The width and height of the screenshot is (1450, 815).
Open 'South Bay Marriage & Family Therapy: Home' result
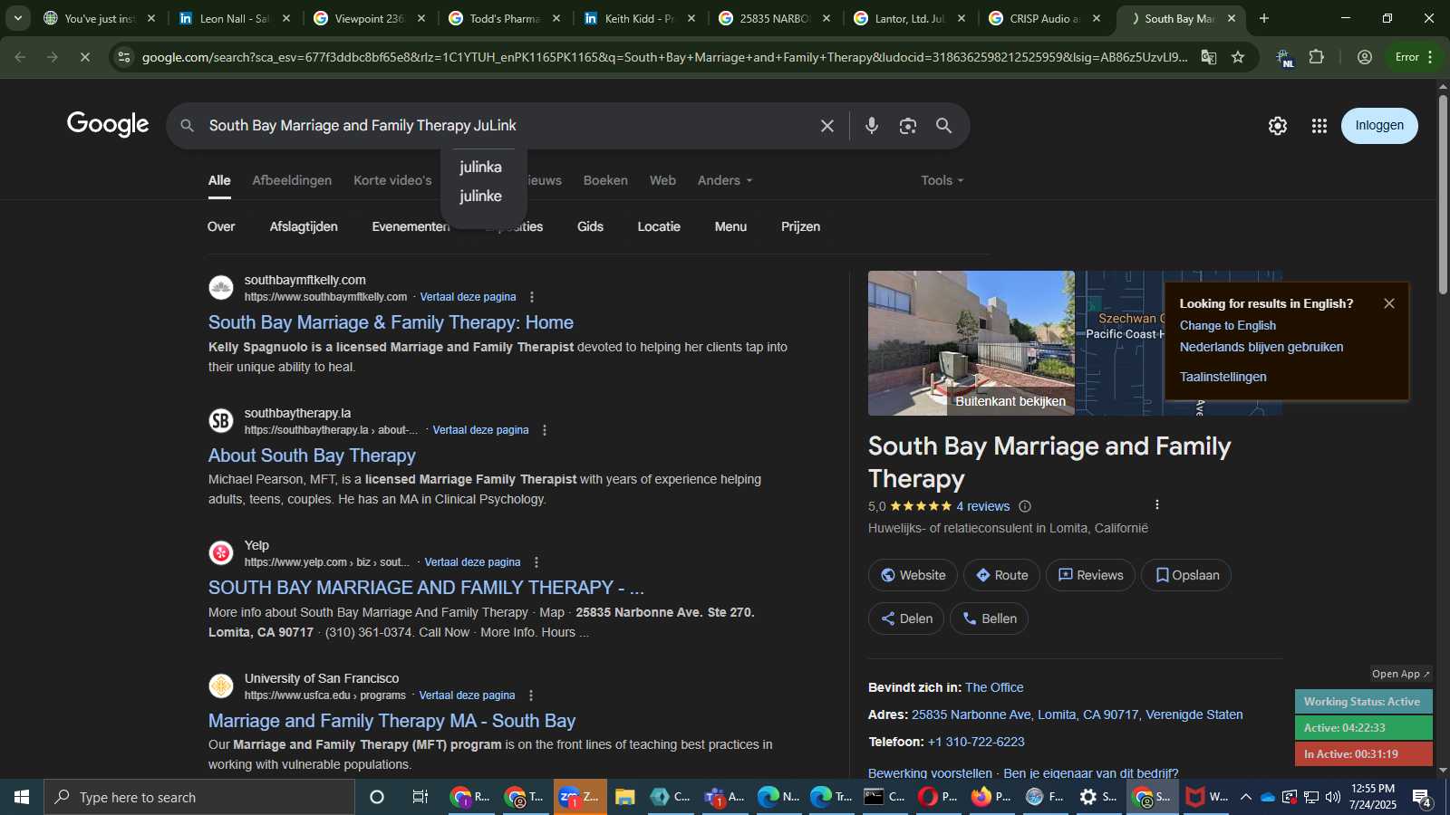click(391, 322)
